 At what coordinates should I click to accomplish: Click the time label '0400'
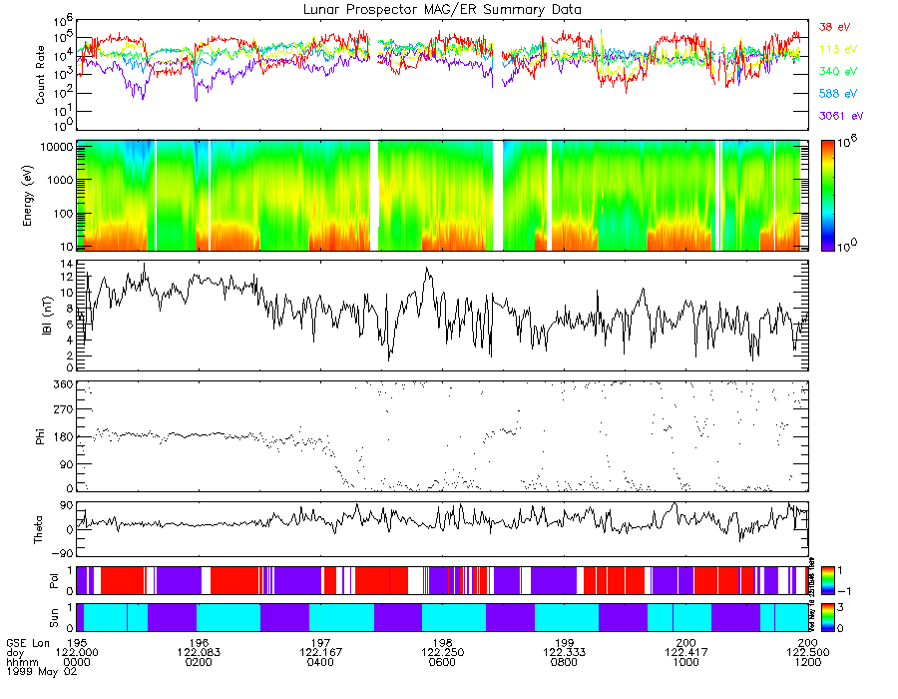pyautogui.click(x=320, y=662)
